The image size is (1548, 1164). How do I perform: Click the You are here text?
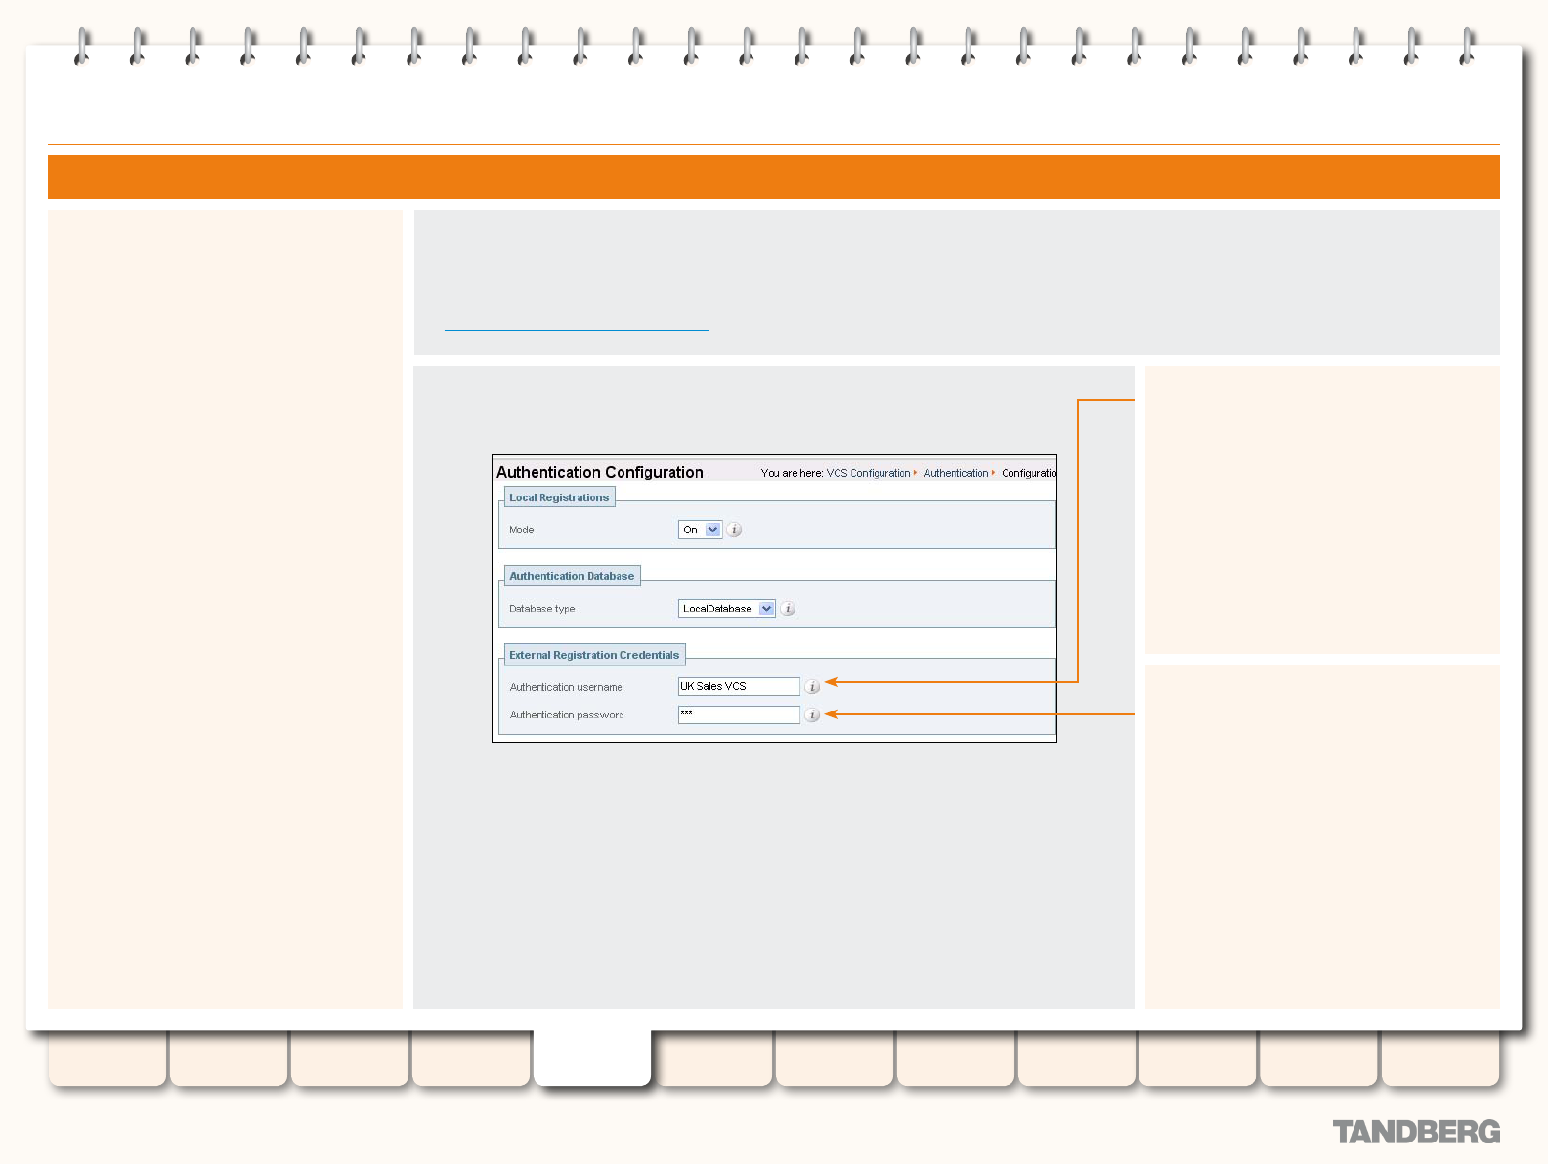pyautogui.click(x=792, y=473)
